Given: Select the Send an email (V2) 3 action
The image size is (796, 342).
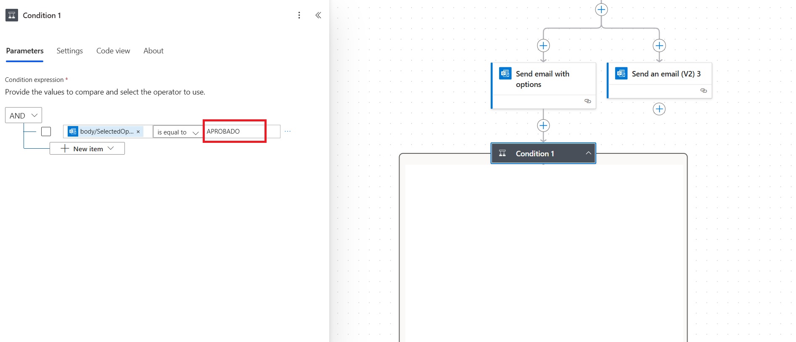Looking at the screenshot, I should tap(659, 80).
